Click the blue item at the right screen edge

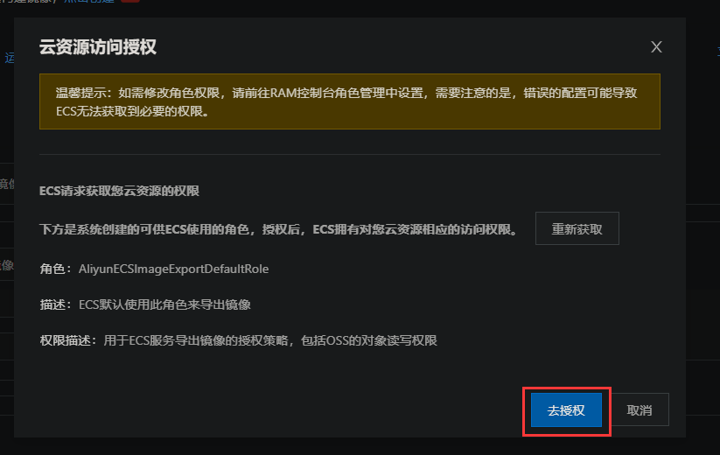pos(717,51)
